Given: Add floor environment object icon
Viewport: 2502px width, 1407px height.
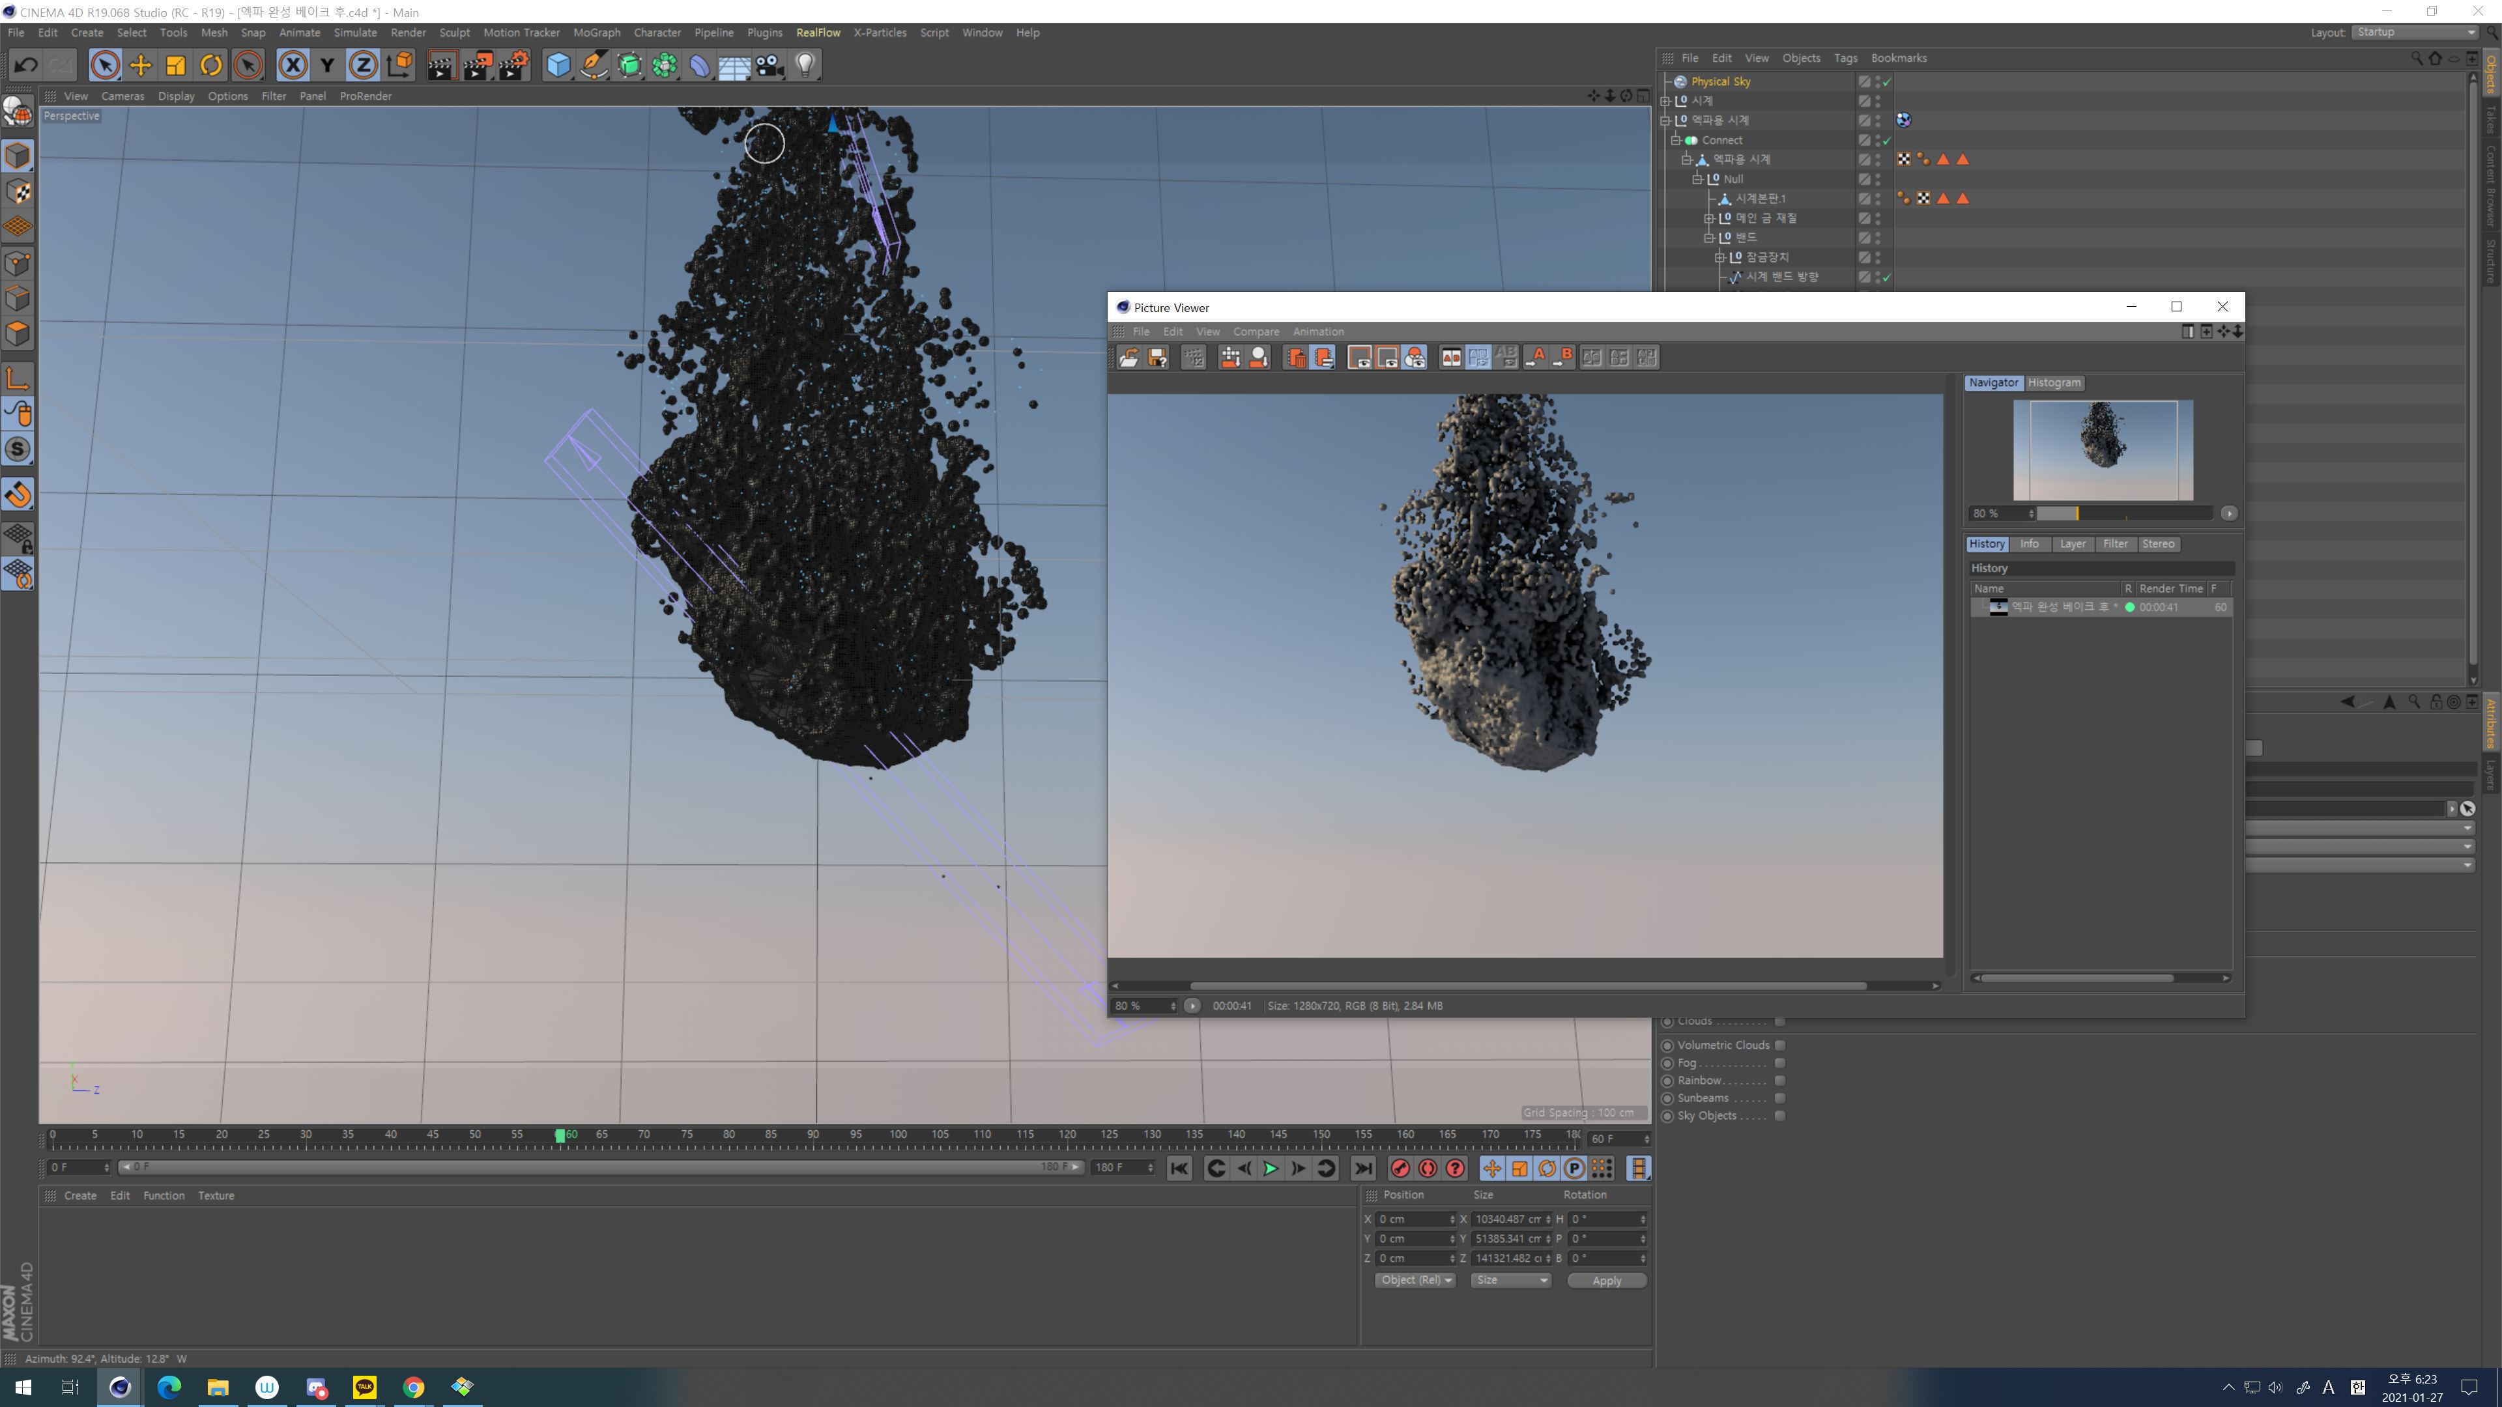Looking at the screenshot, I should pyautogui.click(x=734, y=65).
